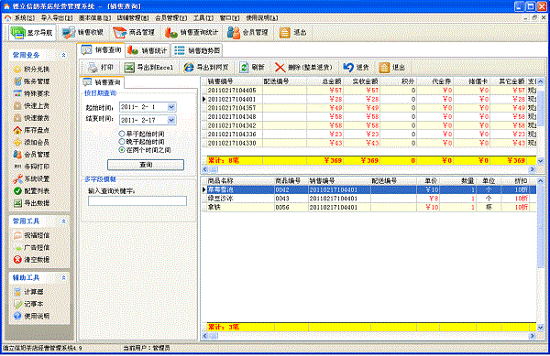
Task: Select sales row 20110217104357
Action: point(369,108)
